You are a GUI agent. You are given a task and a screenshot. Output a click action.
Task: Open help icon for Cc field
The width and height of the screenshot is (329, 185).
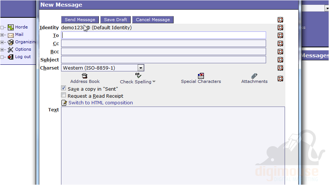pyautogui.click(x=280, y=43)
